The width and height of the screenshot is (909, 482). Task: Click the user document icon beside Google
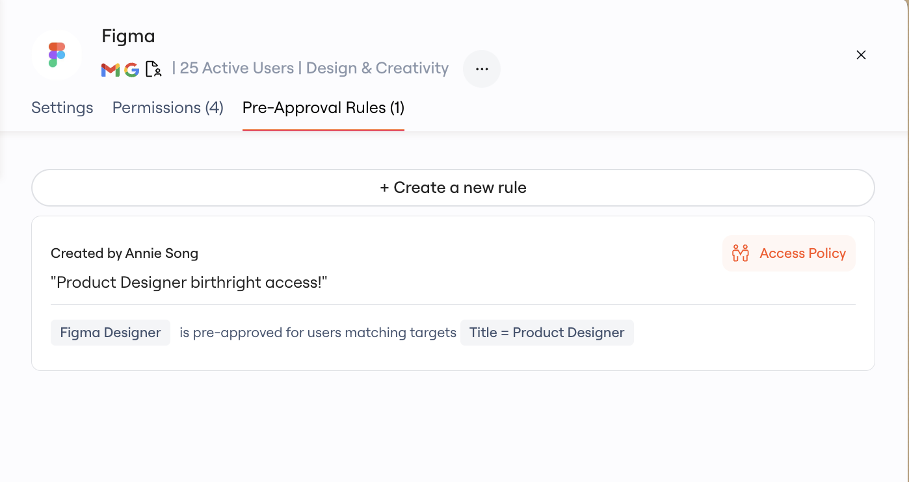(x=153, y=70)
